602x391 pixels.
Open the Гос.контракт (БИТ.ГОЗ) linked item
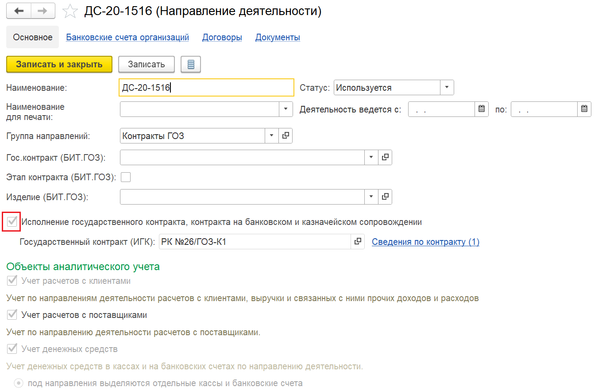[x=385, y=157]
